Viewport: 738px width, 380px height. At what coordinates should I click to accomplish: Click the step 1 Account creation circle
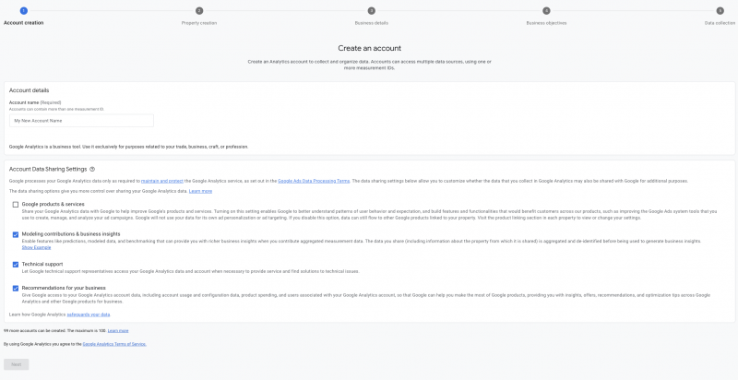(23, 10)
